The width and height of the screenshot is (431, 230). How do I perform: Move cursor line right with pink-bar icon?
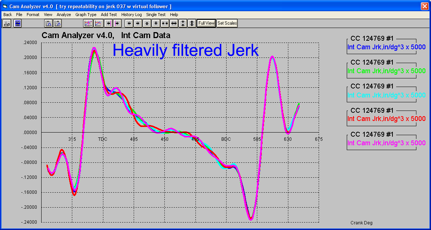(x=117, y=23)
